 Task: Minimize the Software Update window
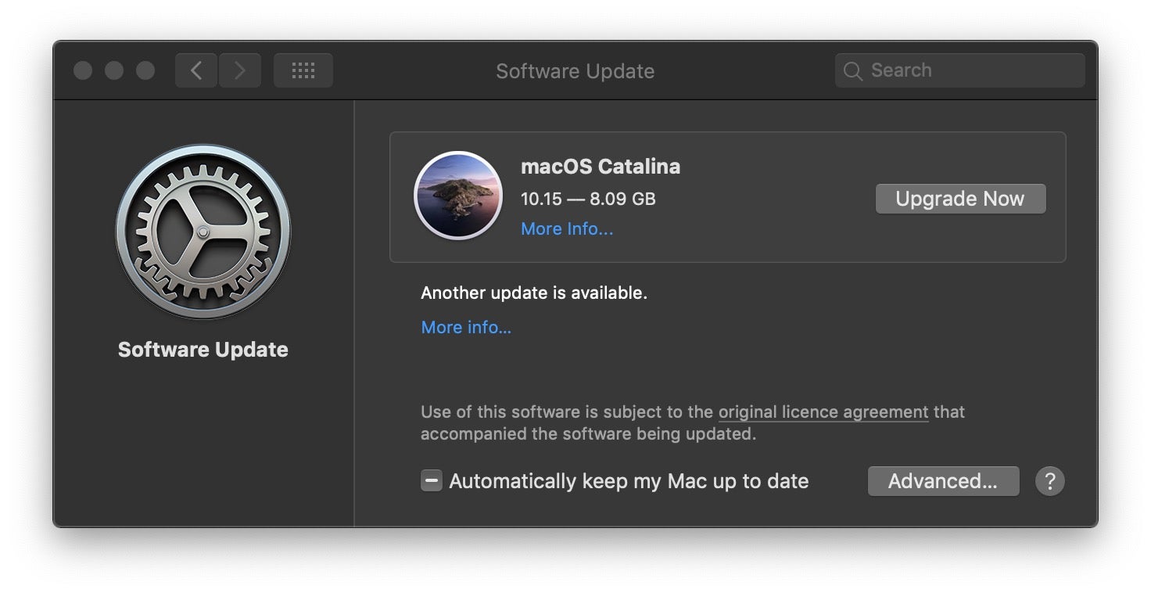114,71
